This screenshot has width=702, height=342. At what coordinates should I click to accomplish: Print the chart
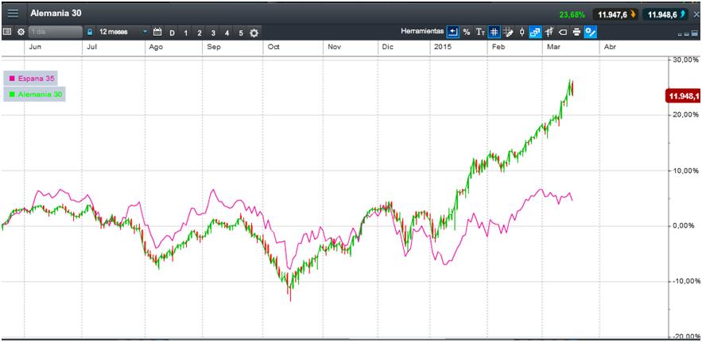(x=576, y=33)
